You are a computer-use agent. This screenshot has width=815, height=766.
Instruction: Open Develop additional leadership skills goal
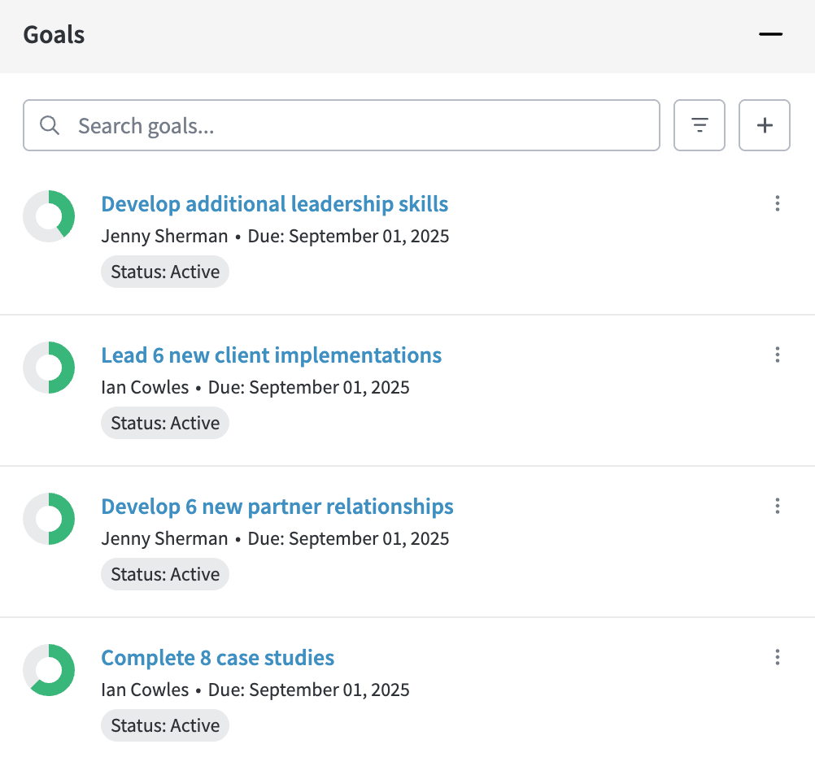[x=274, y=203]
